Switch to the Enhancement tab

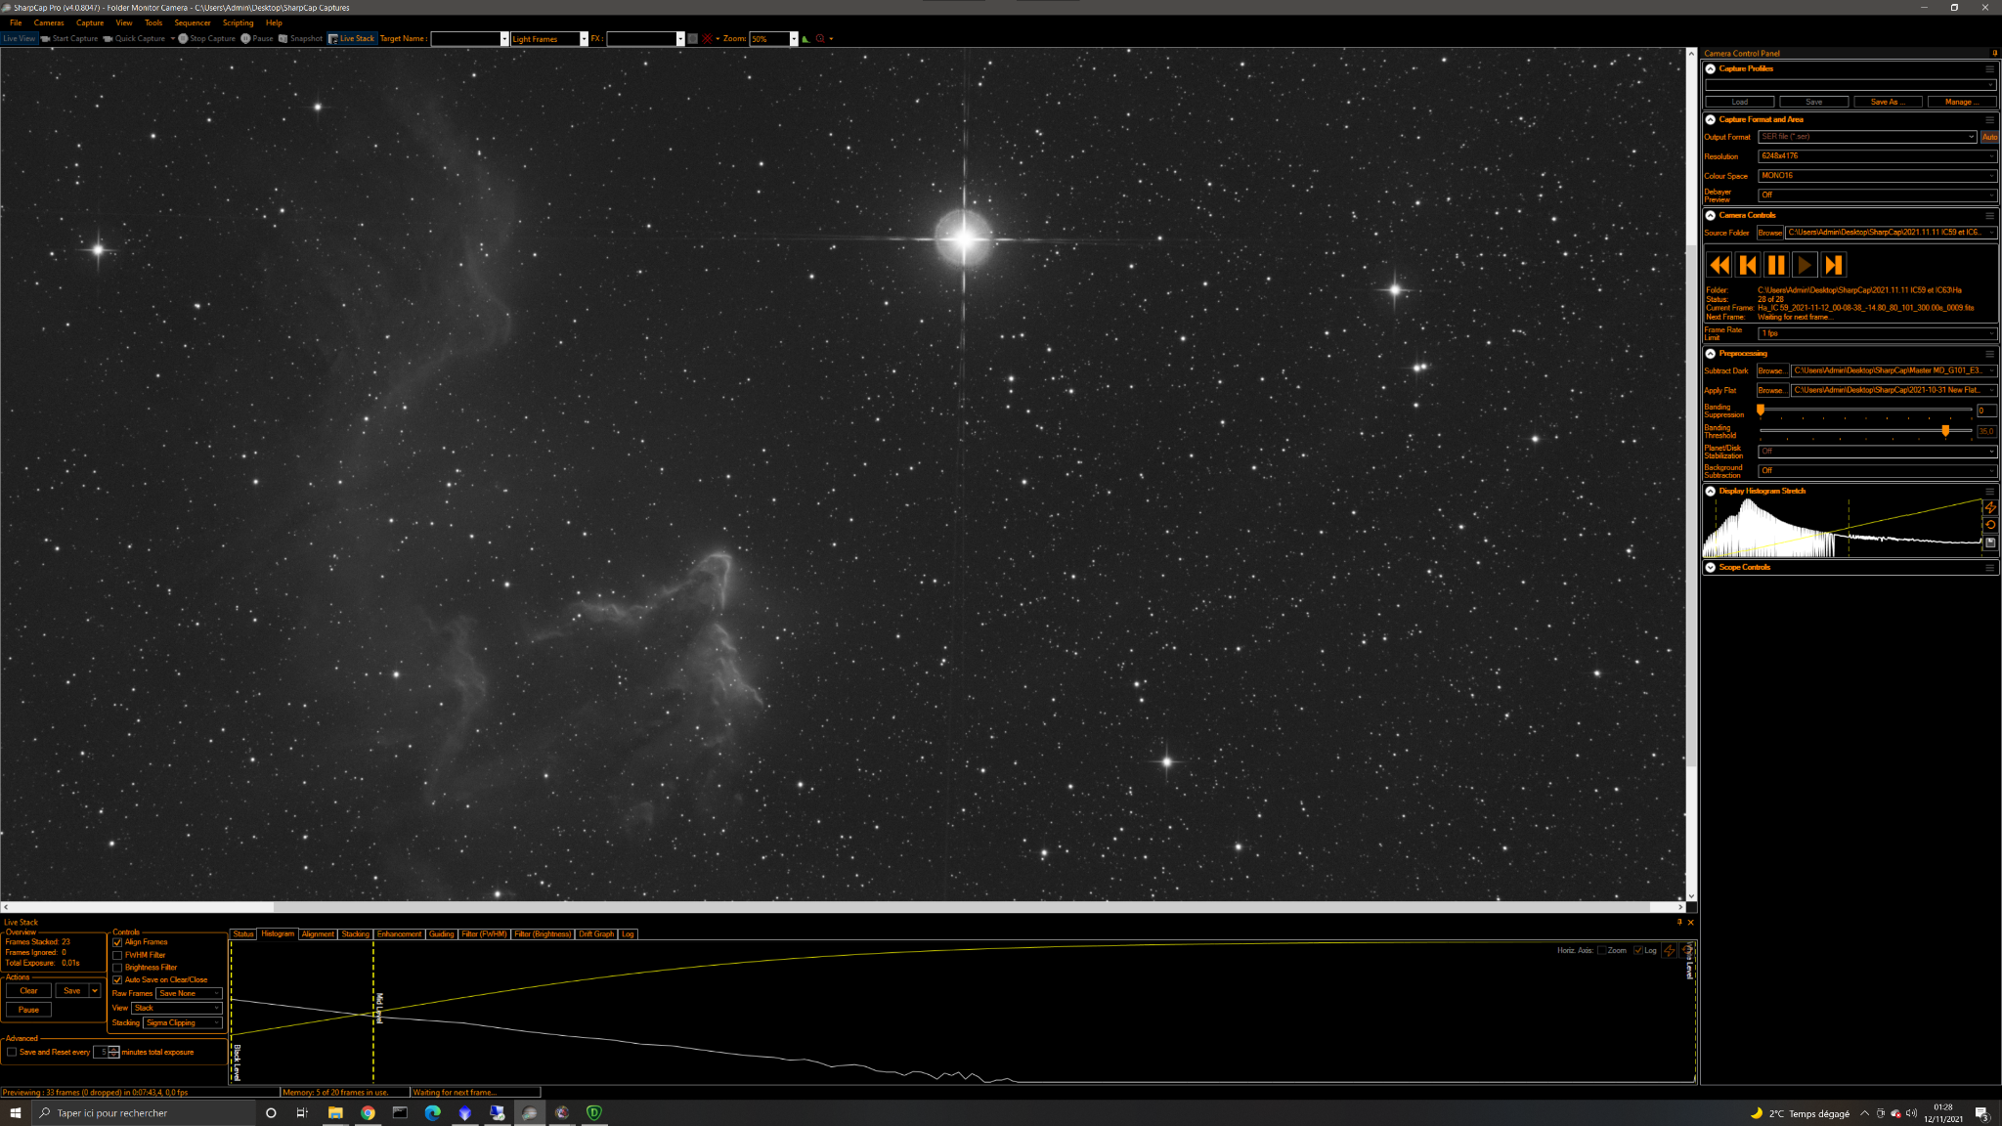(x=399, y=933)
